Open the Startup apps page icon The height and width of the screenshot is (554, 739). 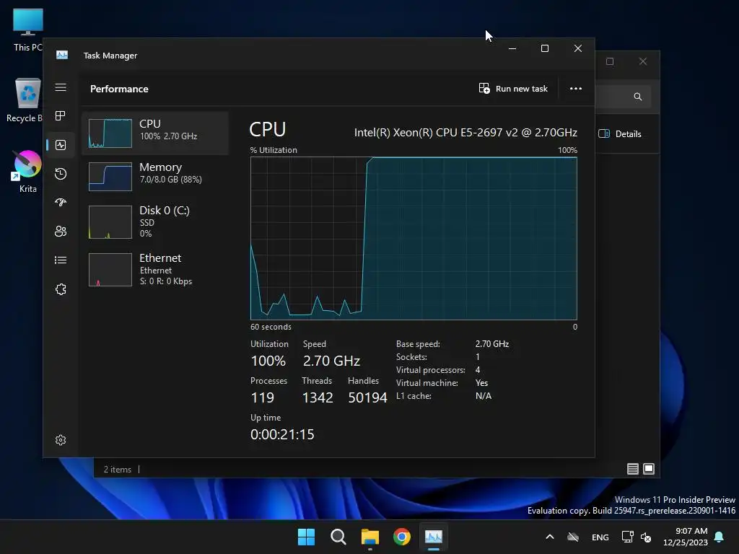(x=61, y=203)
